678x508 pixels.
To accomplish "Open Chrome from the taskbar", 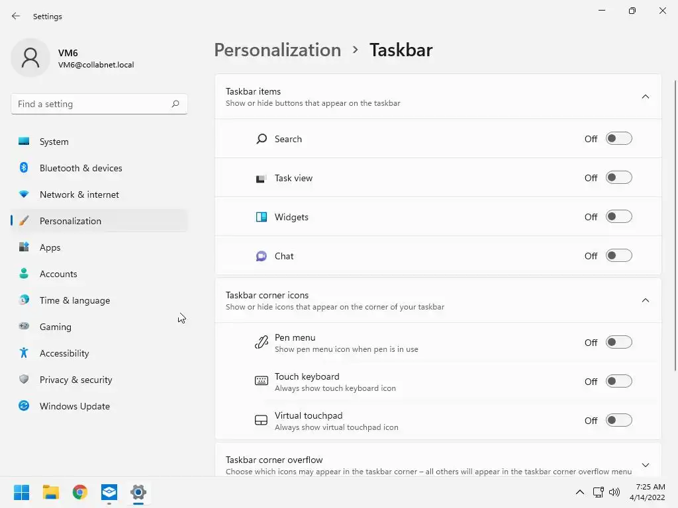I will point(80,492).
